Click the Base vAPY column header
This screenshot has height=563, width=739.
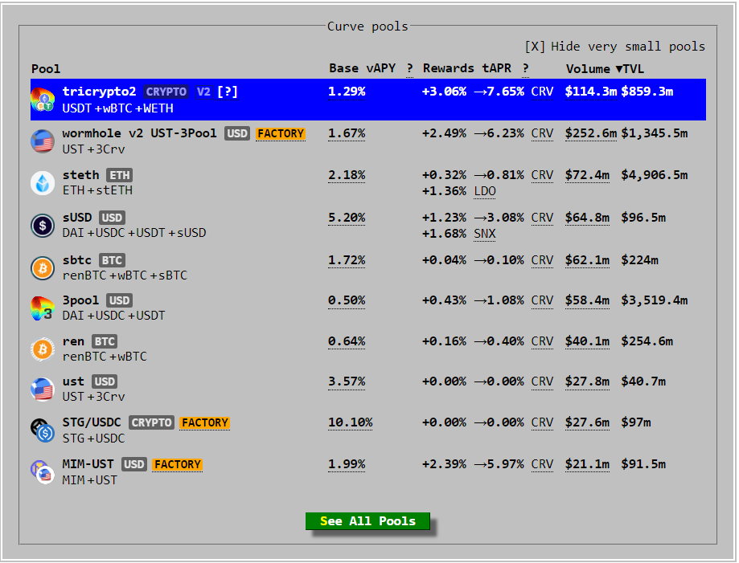362,69
